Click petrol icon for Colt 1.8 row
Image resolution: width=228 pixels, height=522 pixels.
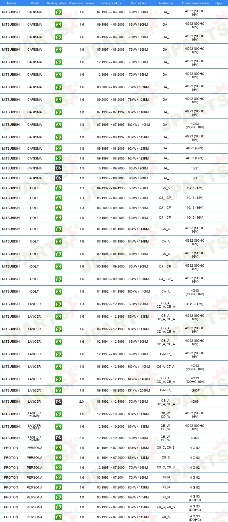59,292
